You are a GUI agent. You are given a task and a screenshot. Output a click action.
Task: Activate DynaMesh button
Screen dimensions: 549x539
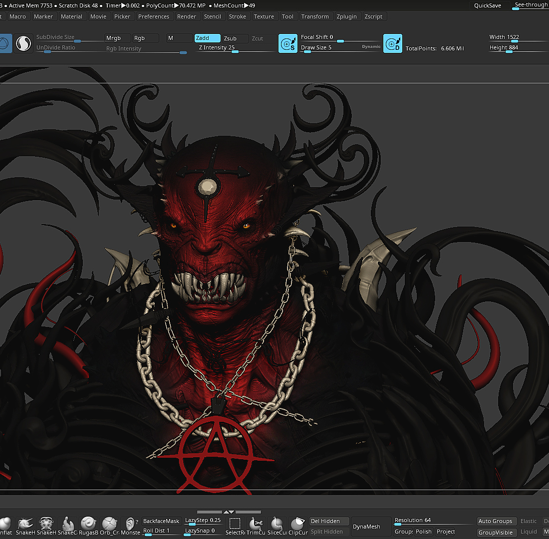pos(371,527)
